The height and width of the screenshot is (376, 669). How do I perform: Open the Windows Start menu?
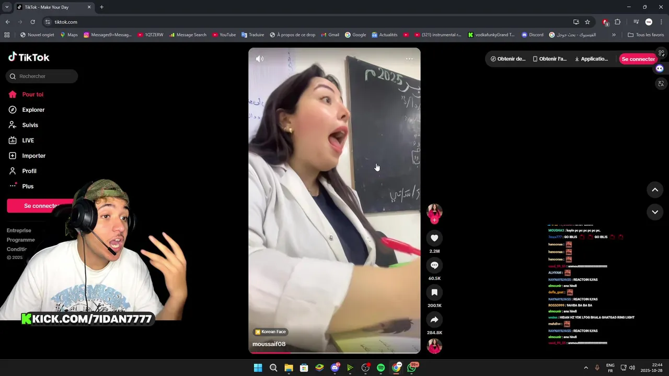pyautogui.click(x=258, y=368)
